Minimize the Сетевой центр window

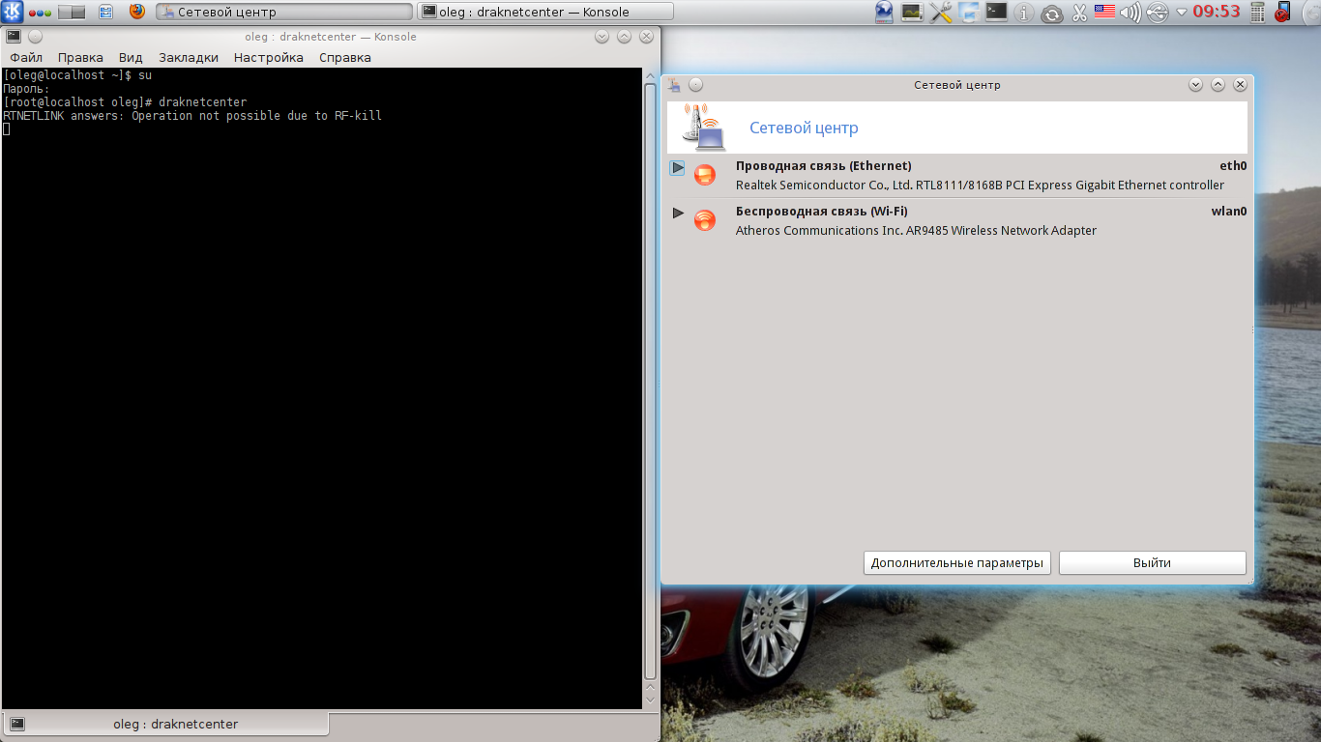1195,85
